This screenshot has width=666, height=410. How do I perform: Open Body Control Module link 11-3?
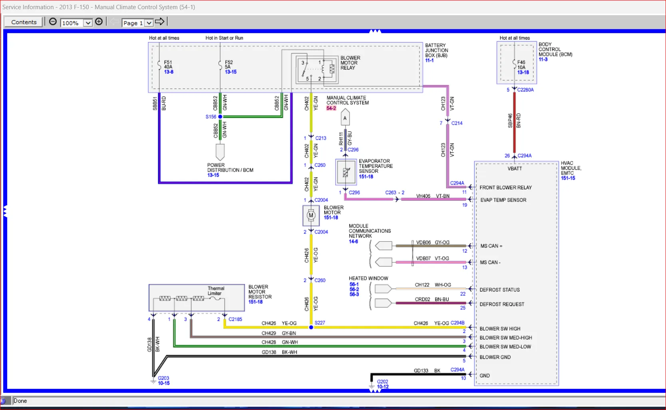pyautogui.click(x=543, y=59)
